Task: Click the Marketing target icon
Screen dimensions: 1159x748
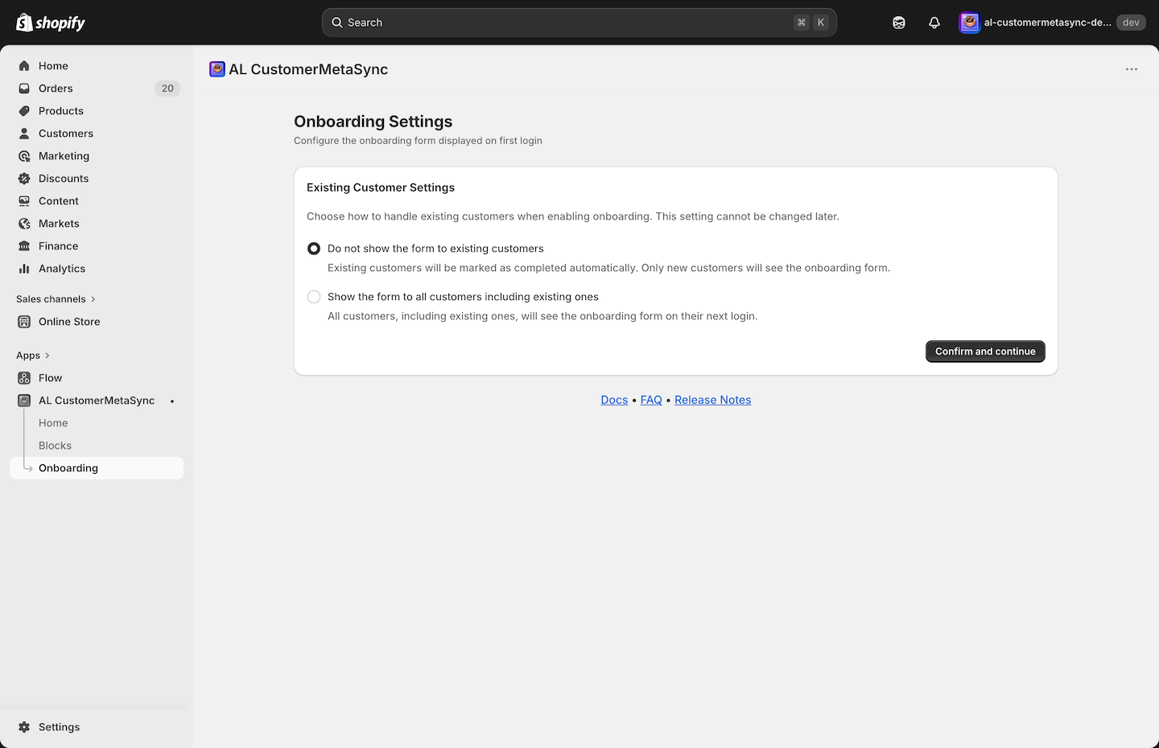Action: pyautogui.click(x=24, y=156)
